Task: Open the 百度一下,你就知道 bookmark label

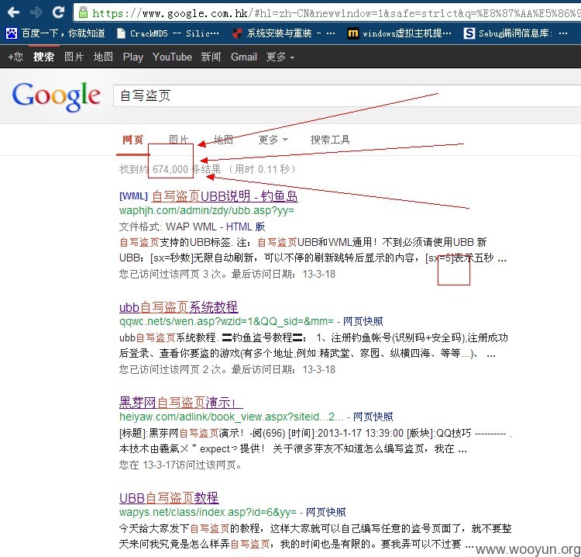Action: click(x=63, y=33)
